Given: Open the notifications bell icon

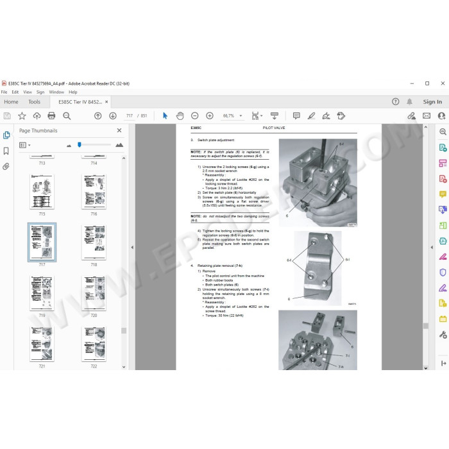Looking at the screenshot, I should [x=409, y=101].
